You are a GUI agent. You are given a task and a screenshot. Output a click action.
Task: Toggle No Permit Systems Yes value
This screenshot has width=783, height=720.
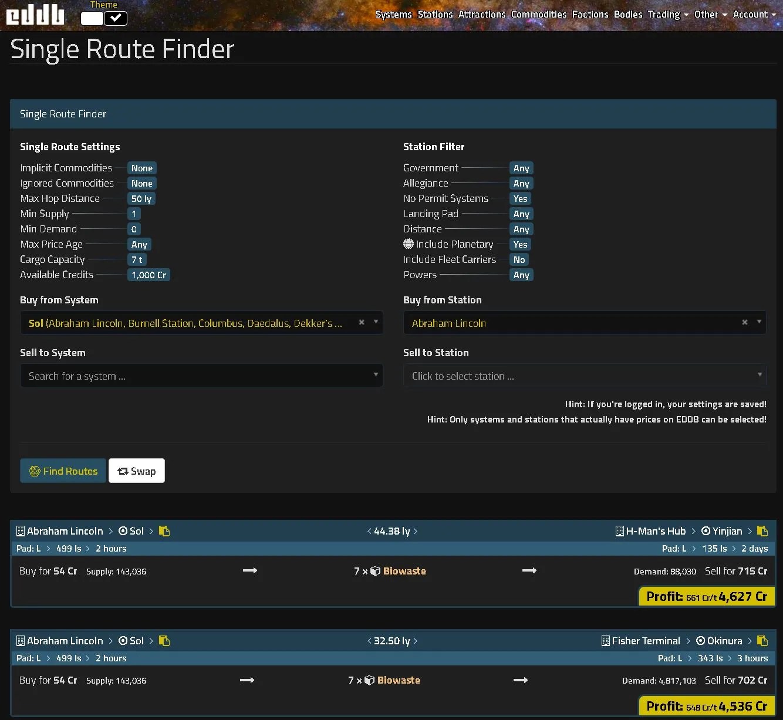point(520,199)
